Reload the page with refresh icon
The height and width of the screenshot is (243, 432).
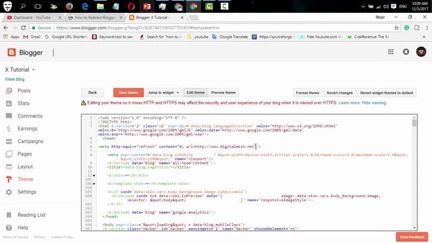point(24,28)
